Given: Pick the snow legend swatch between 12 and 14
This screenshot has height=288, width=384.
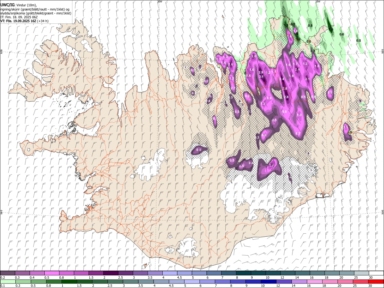Looking at the screenshot, I should 287,273.
